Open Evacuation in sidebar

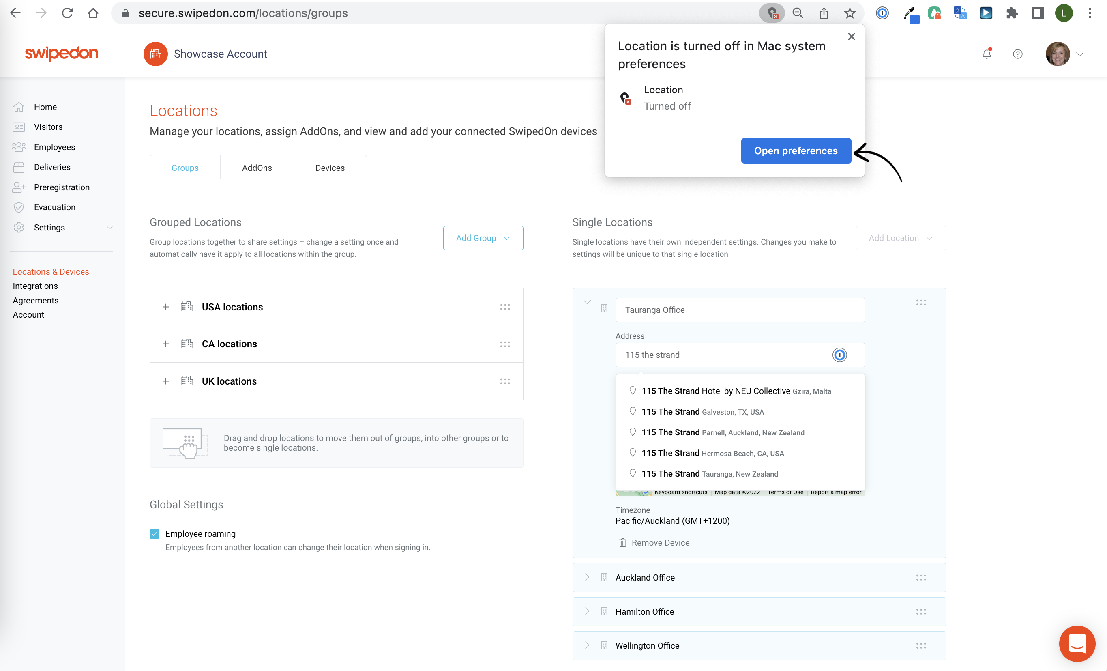(x=54, y=207)
